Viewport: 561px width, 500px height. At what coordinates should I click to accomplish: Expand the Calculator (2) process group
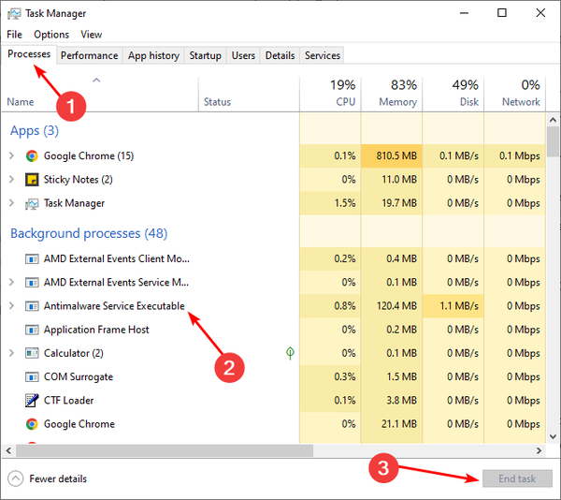point(11,353)
